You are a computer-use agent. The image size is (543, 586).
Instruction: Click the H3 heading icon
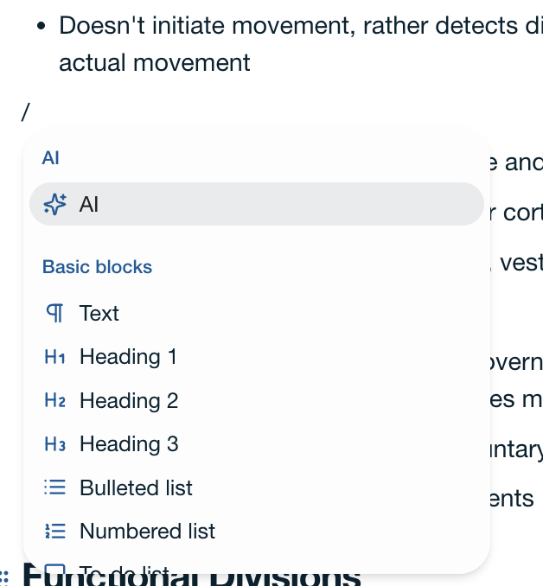[54, 444]
